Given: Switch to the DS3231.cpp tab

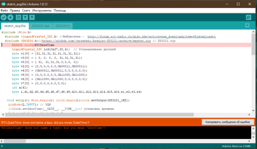Looking at the screenshot, I should pyautogui.click(x=41, y=26).
